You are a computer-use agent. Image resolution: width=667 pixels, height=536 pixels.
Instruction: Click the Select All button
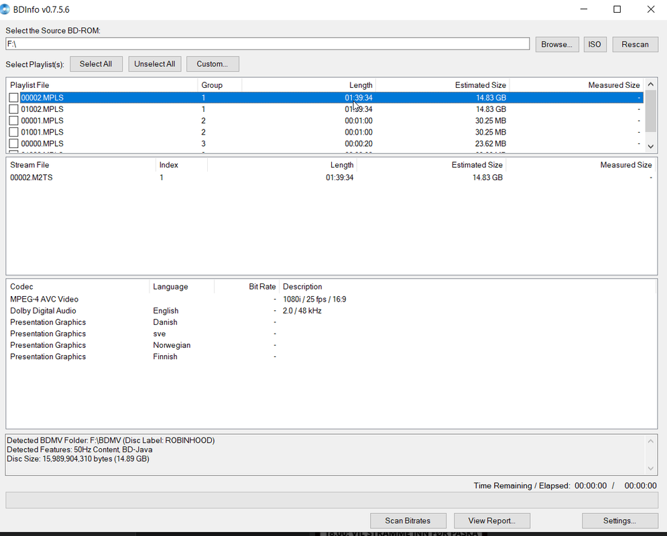pyautogui.click(x=96, y=64)
